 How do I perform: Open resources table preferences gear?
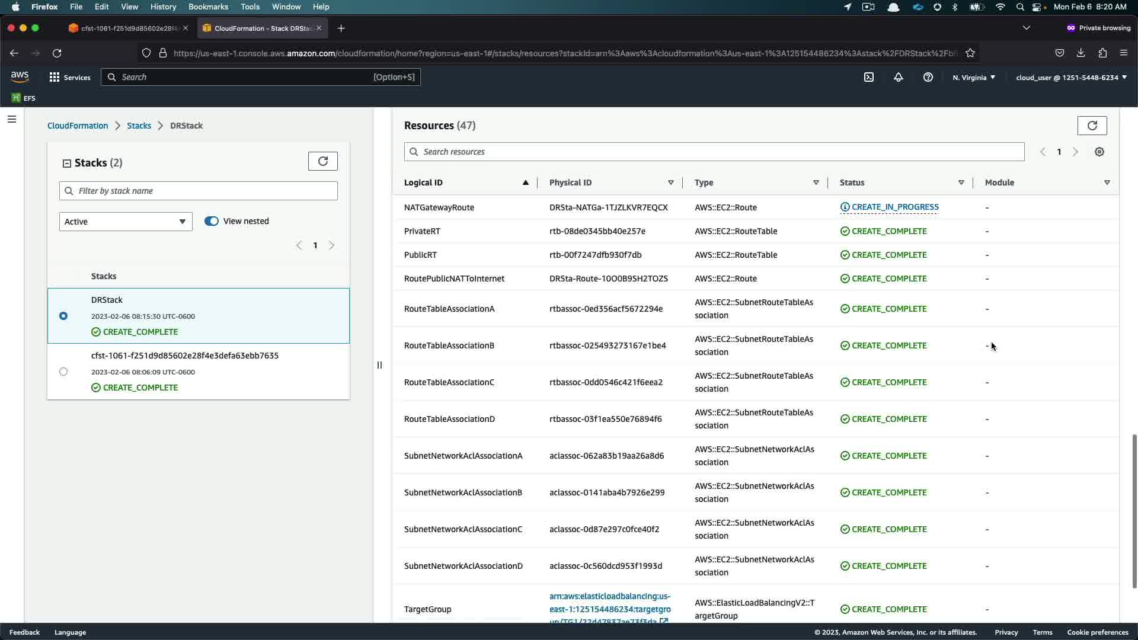(1099, 152)
